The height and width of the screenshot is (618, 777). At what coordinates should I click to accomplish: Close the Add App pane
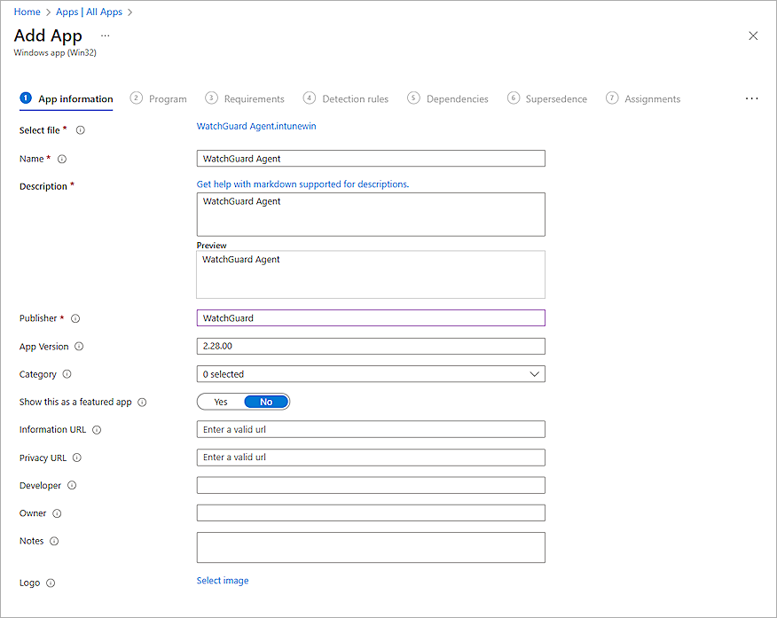[753, 35]
